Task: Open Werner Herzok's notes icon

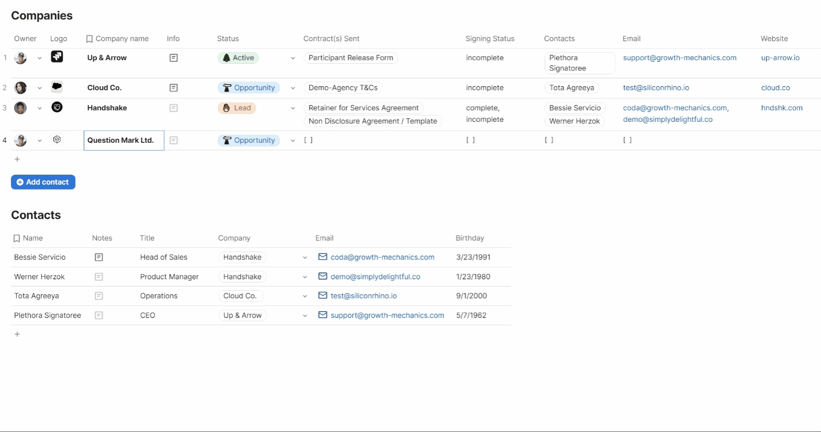Action: (x=99, y=277)
